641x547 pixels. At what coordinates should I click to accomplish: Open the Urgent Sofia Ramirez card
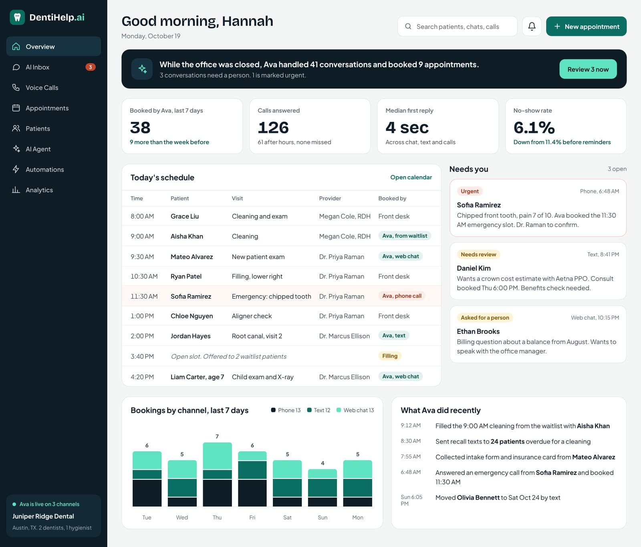pos(538,208)
